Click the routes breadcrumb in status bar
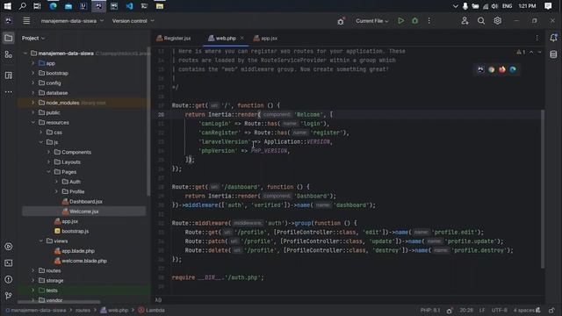Screen dimensions: 562x316 (83, 310)
